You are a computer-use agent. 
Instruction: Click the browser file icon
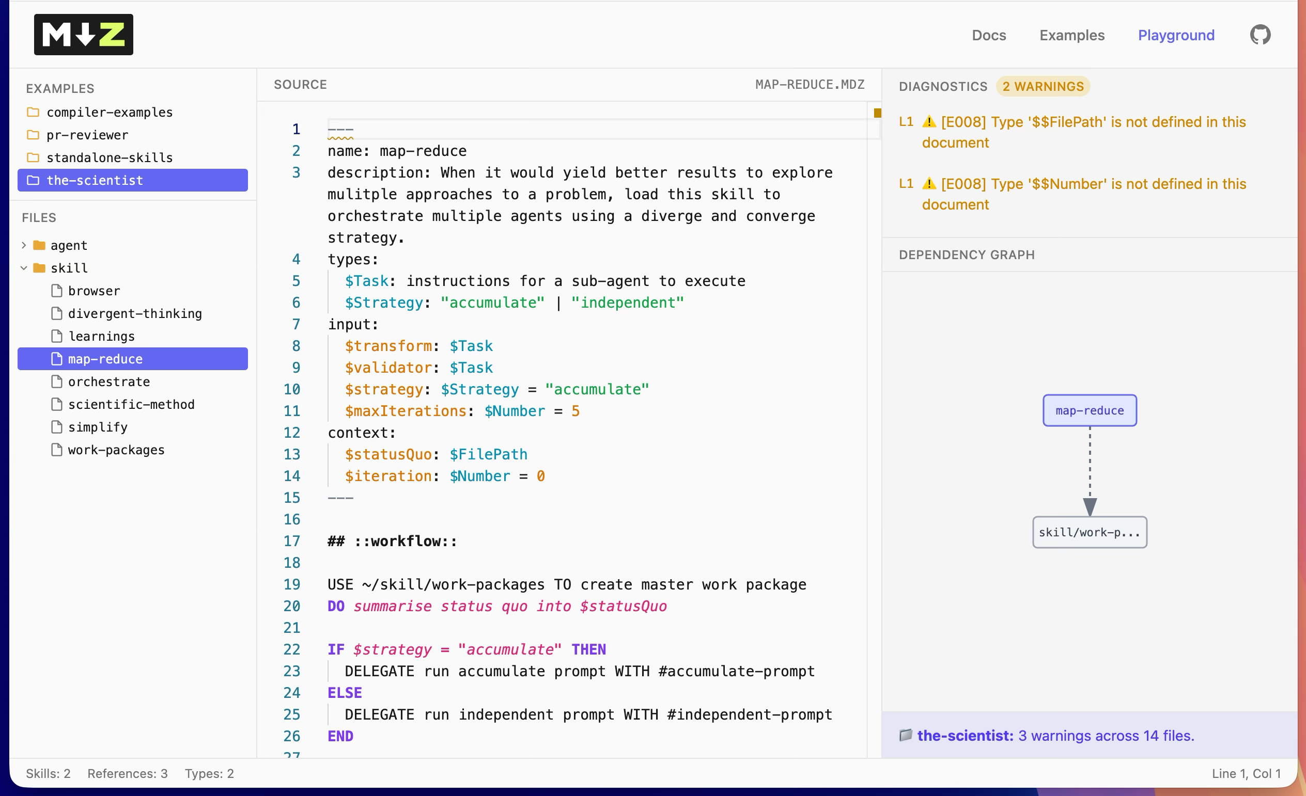57,291
